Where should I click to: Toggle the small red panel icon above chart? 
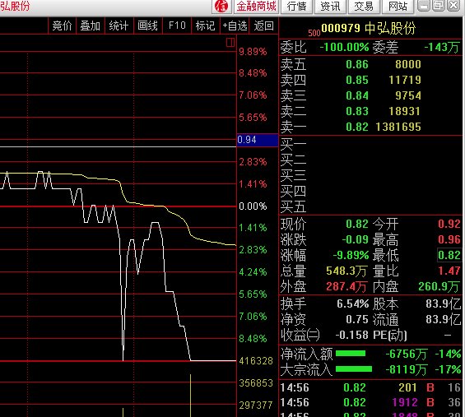pyautogui.click(x=230, y=43)
